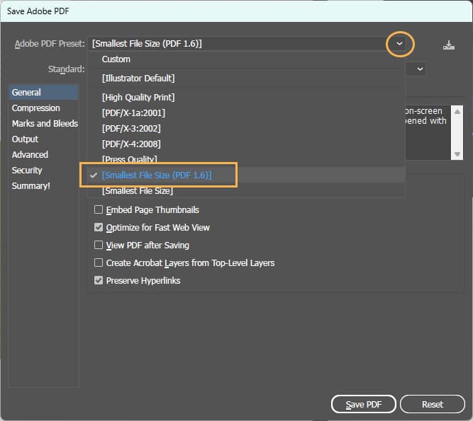Click the save preset download icon
Image resolution: width=473 pixels, height=421 pixels.
click(x=448, y=45)
